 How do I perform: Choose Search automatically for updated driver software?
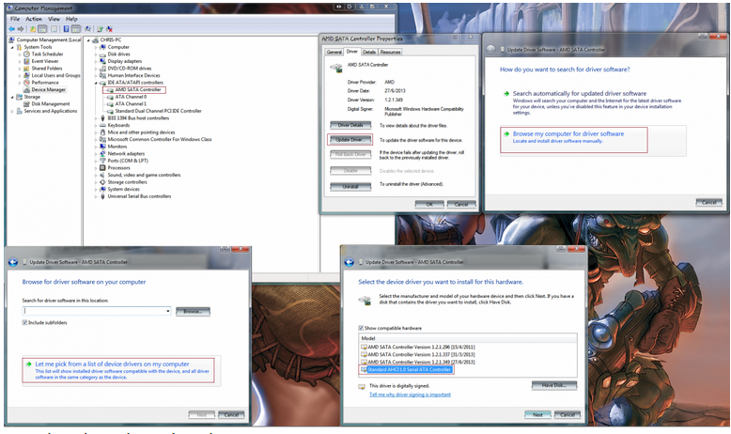pos(593,102)
